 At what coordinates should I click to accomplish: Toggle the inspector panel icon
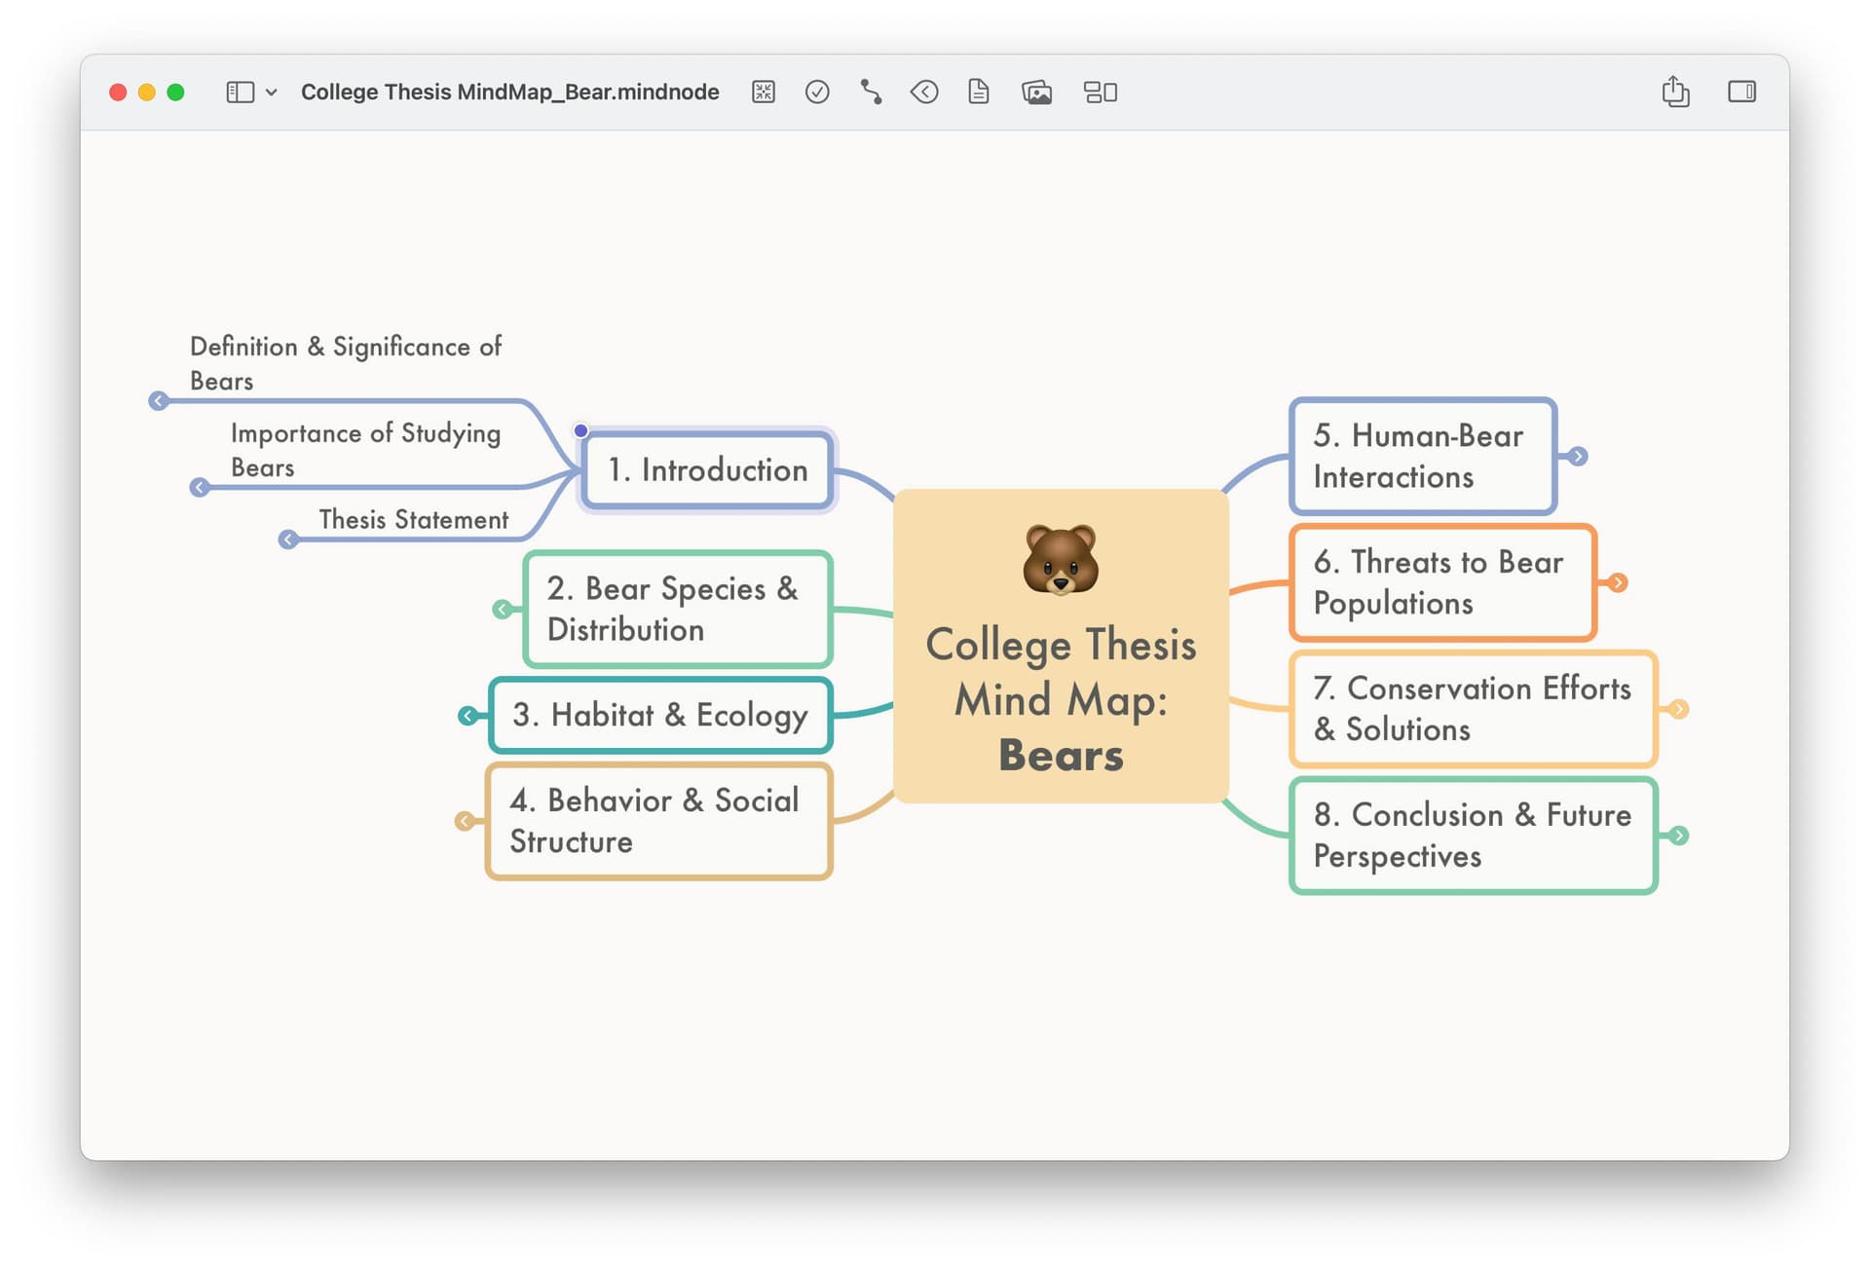pos(1742,92)
